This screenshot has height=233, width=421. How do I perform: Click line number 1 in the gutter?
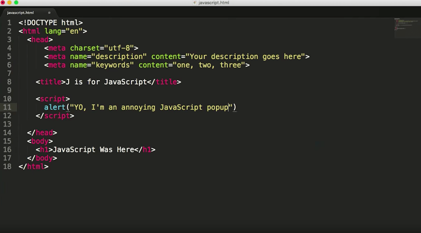(x=9, y=23)
